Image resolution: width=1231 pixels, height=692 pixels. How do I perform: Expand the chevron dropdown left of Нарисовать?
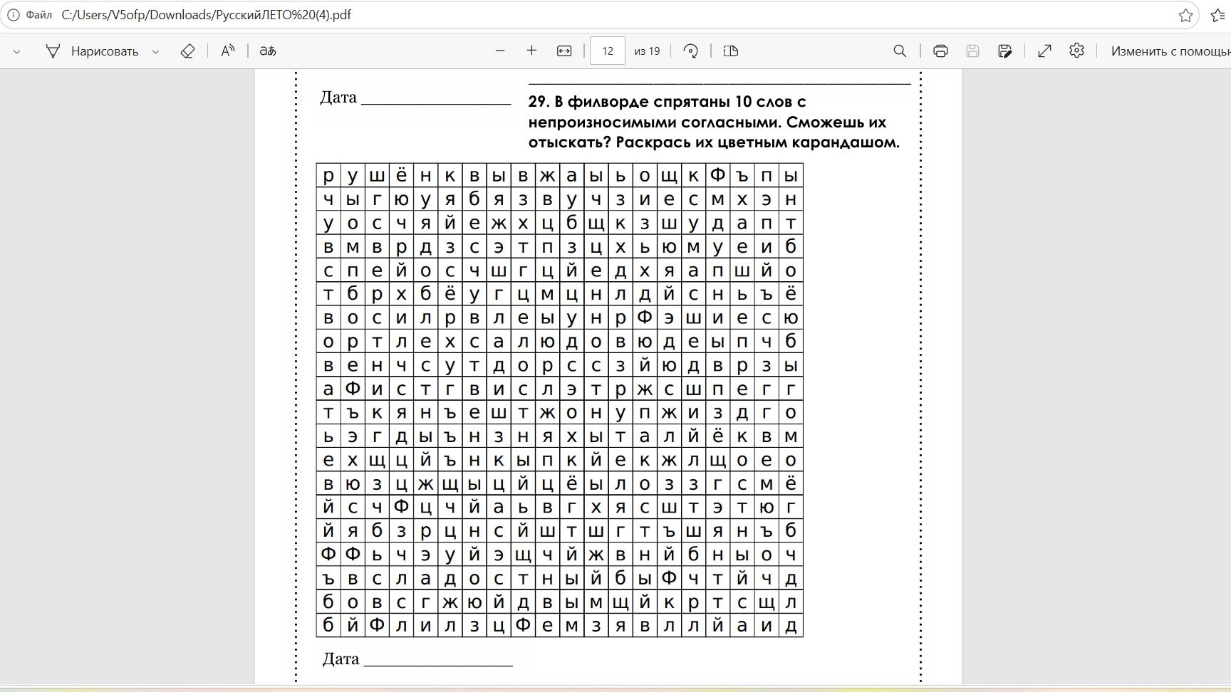pyautogui.click(x=16, y=51)
